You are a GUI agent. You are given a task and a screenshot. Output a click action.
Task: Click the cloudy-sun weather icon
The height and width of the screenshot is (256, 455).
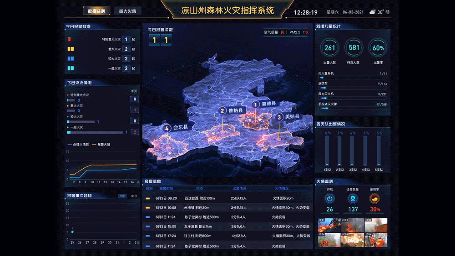pos(372,12)
